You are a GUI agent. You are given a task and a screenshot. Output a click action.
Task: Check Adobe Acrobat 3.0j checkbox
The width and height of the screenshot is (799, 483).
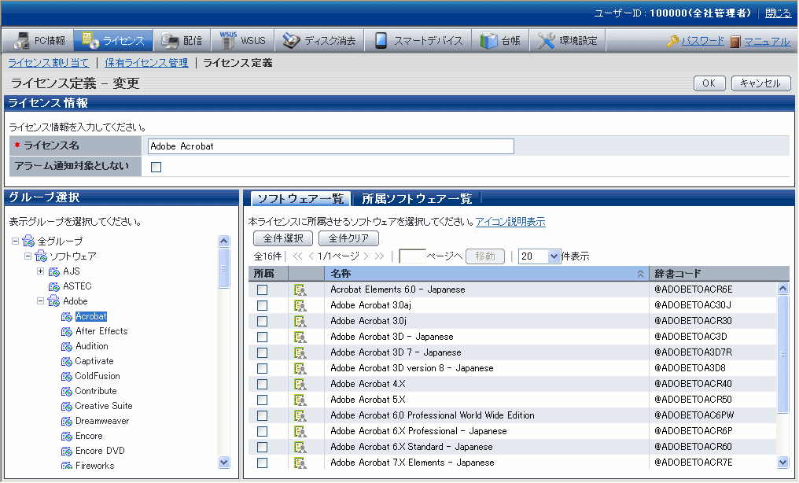[262, 322]
